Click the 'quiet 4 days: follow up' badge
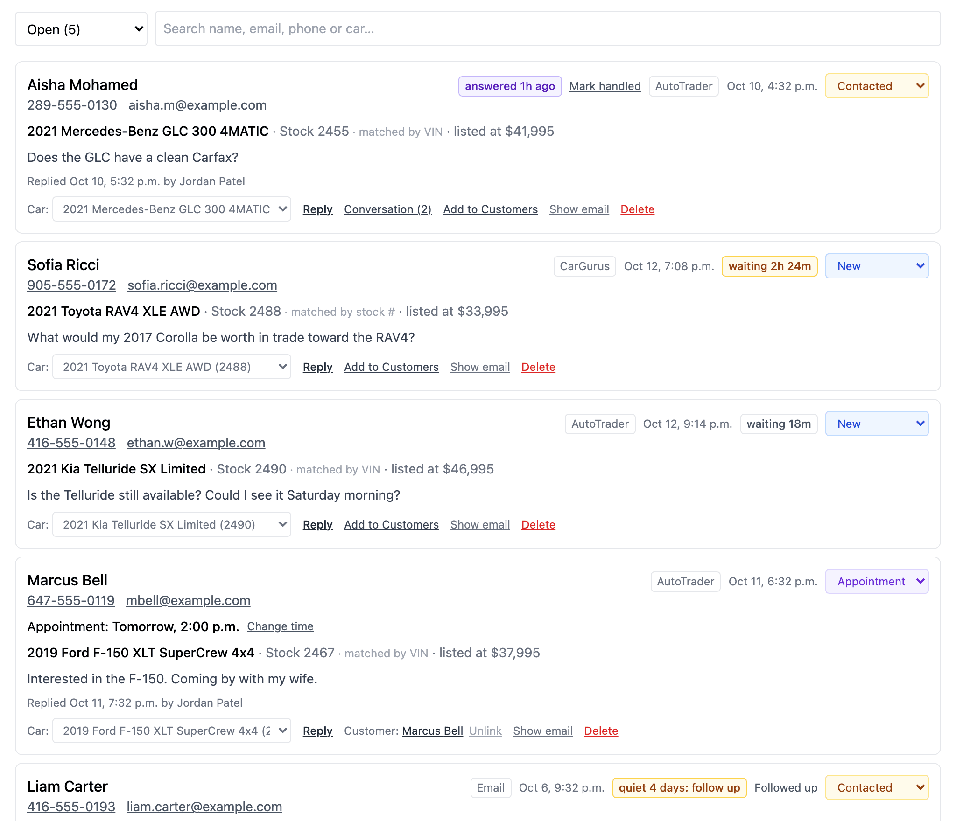The width and height of the screenshot is (956, 821). click(x=679, y=788)
